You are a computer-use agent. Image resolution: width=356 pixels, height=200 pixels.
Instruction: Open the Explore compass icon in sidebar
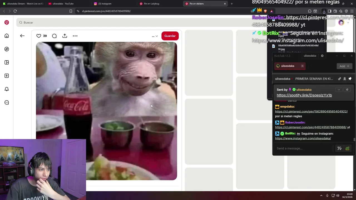tap(7, 49)
